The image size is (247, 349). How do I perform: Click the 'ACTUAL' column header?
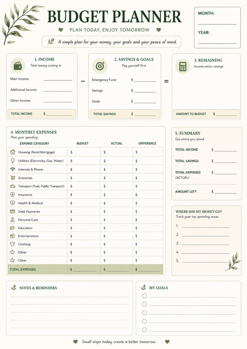pos(117,143)
